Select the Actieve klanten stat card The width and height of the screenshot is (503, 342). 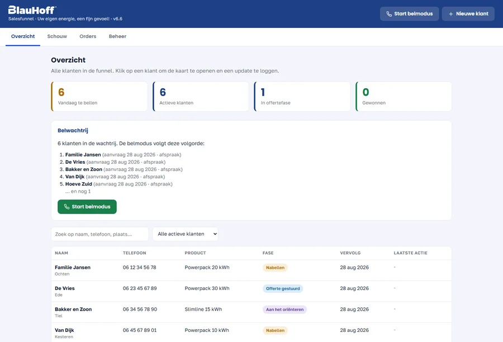pos(201,97)
